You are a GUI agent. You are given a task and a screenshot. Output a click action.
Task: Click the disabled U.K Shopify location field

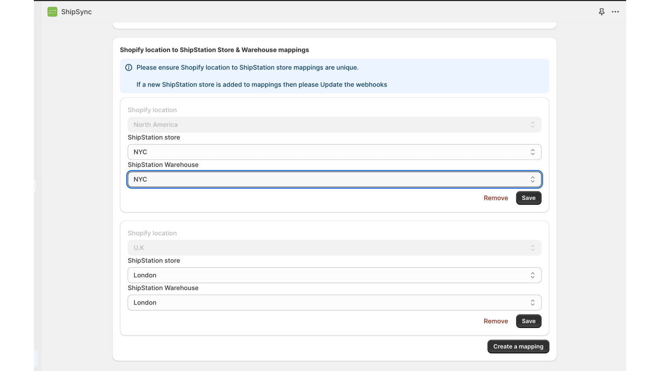coord(334,248)
